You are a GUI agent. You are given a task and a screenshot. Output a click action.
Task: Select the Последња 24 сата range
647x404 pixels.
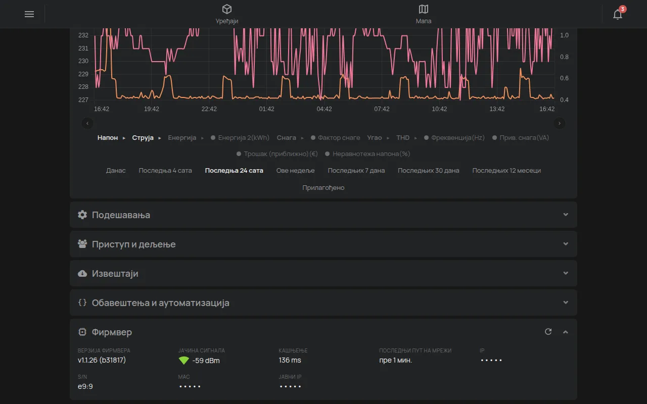pyautogui.click(x=234, y=171)
